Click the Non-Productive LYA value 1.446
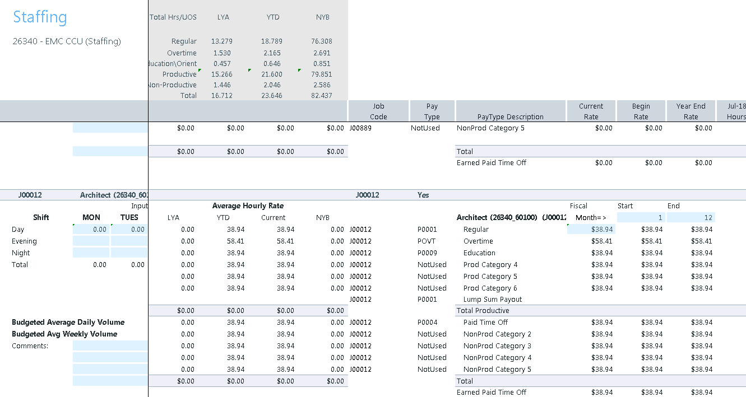746x397 pixels. point(223,85)
